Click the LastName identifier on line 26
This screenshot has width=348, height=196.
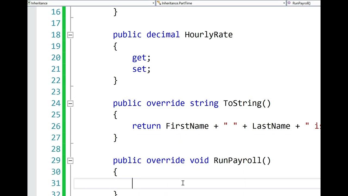271,126
